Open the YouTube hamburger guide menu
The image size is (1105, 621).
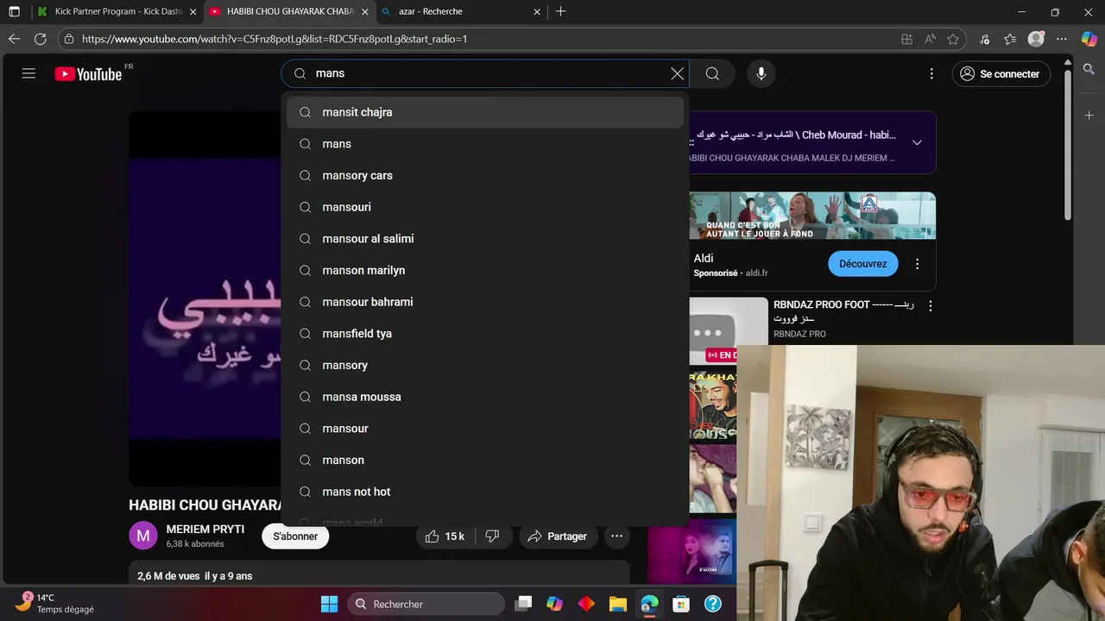click(28, 73)
